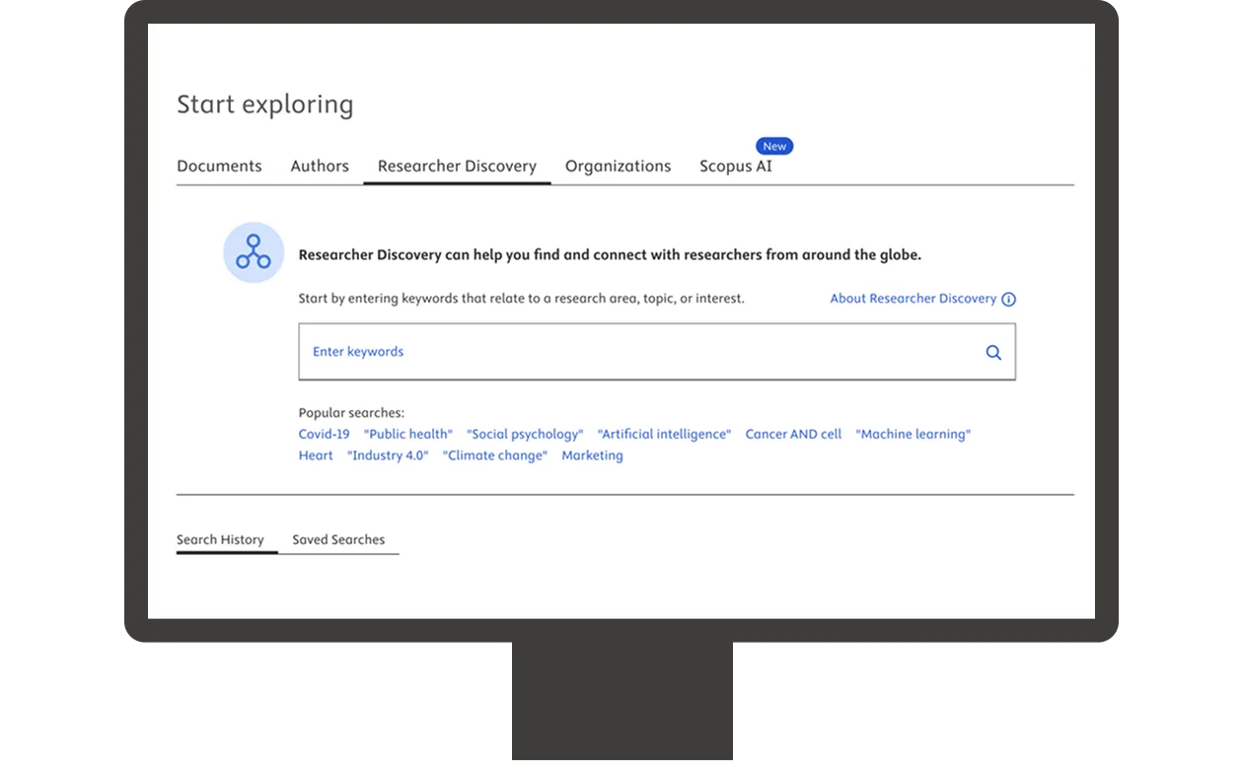Select the Search History tab
The height and width of the screenshot is (761, 1243).
(x=219, y=539)
